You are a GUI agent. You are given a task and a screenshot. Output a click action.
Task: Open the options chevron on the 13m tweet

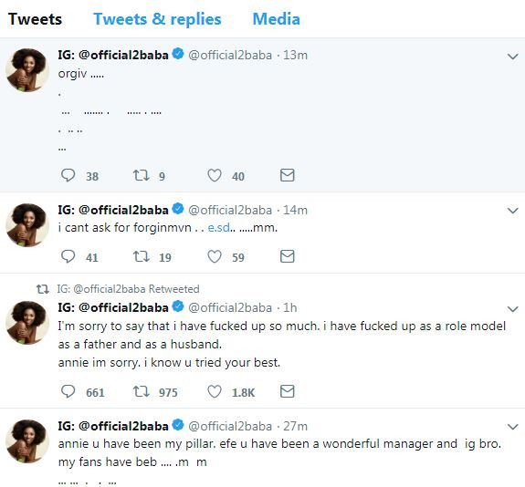[x=512, y=57]
